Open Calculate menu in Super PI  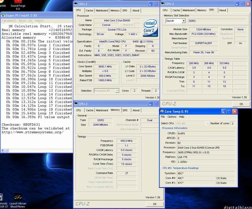pyautogui.click(x=9, y=21)
